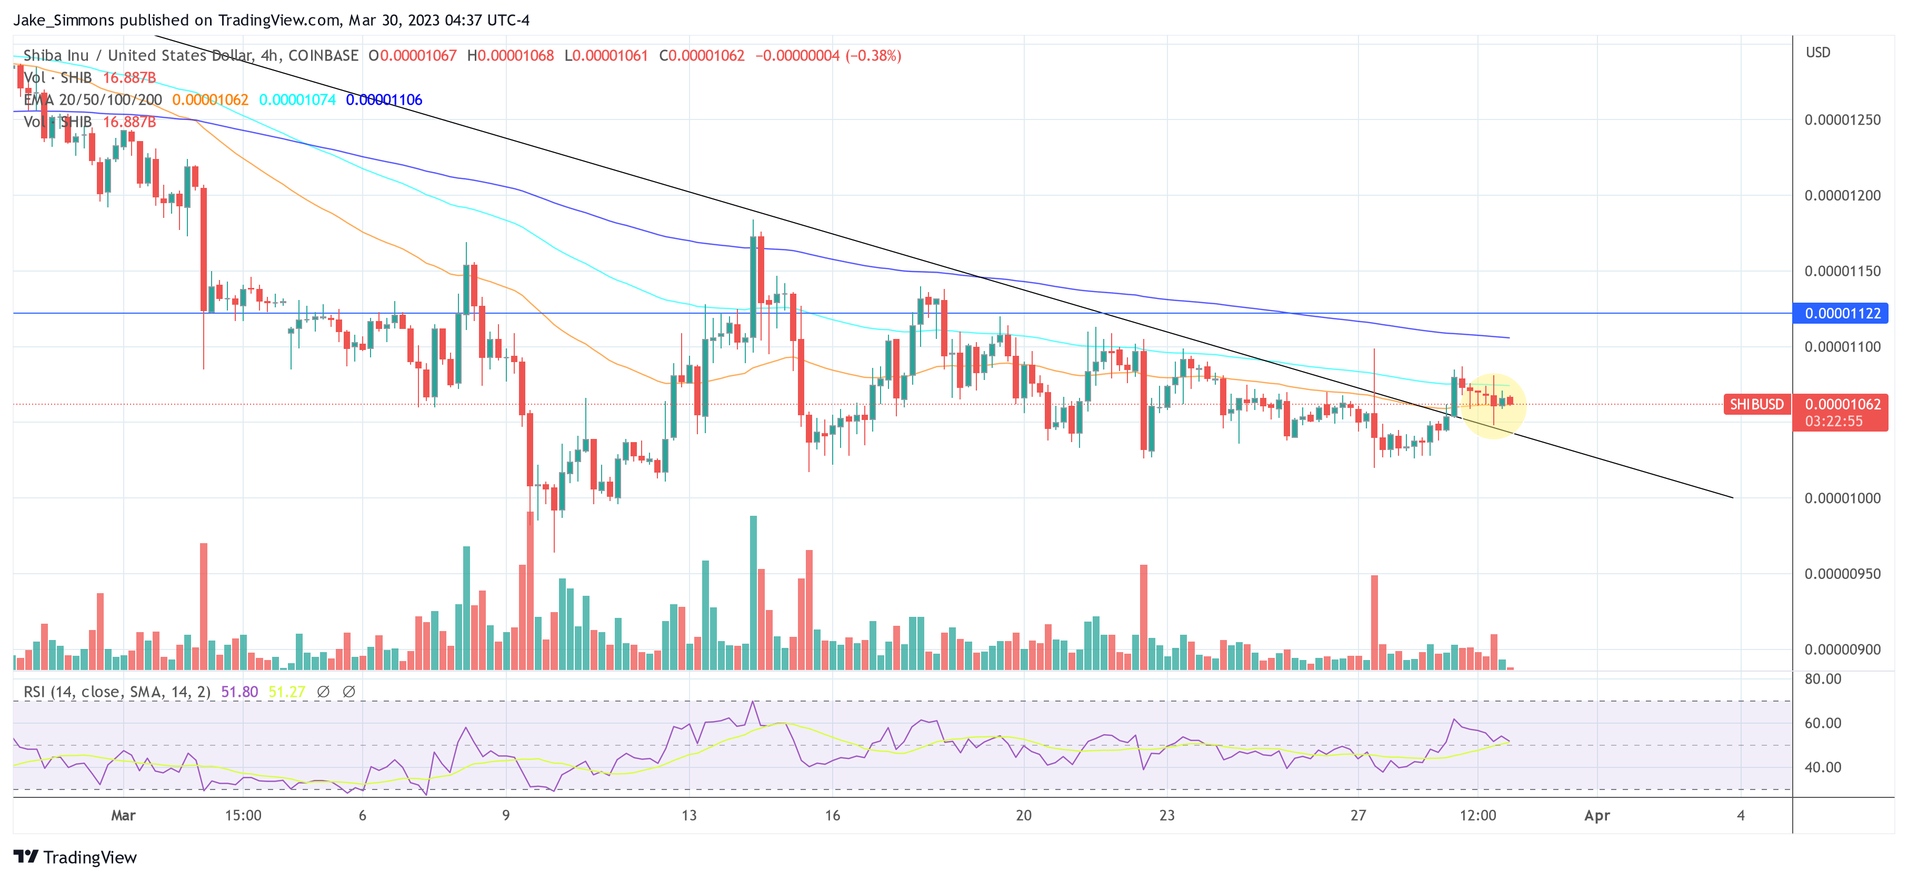Click the USD currency label
This screenshot has height=880, width=1908.
[1817, 53]
